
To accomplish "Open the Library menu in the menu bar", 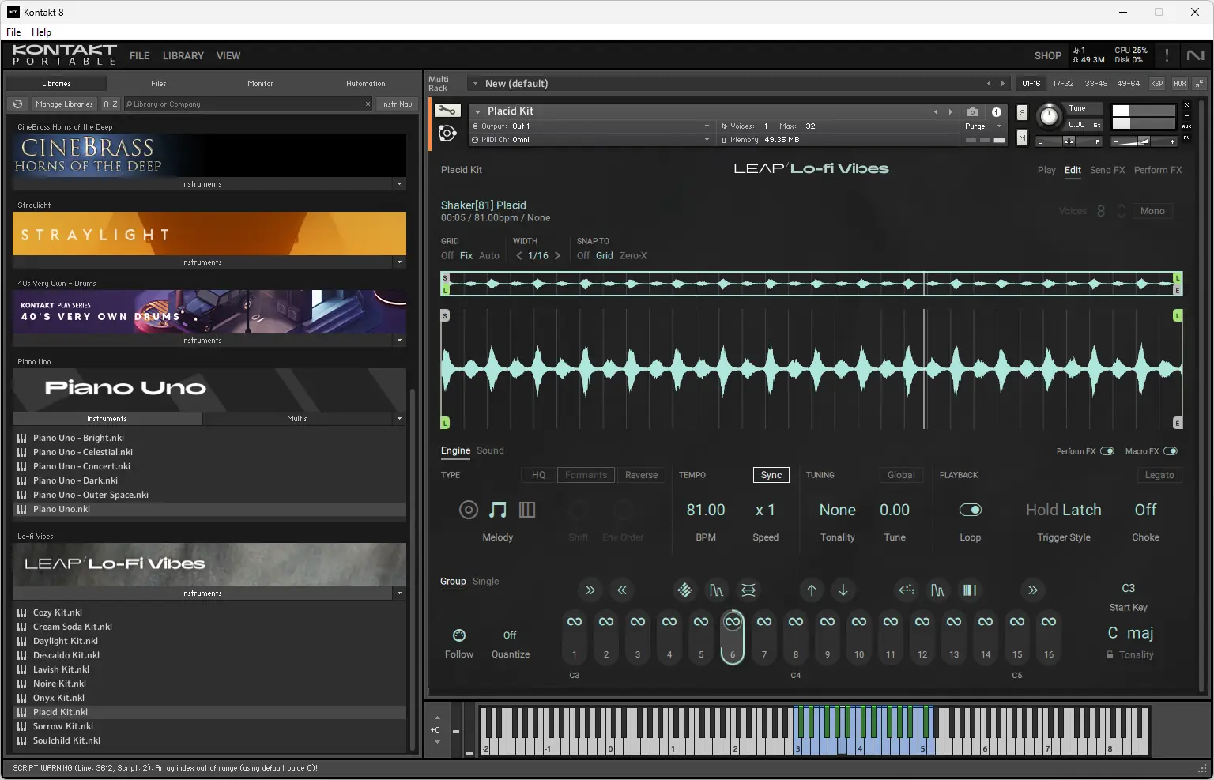I will pyautogui.click(x=183, y=55).
